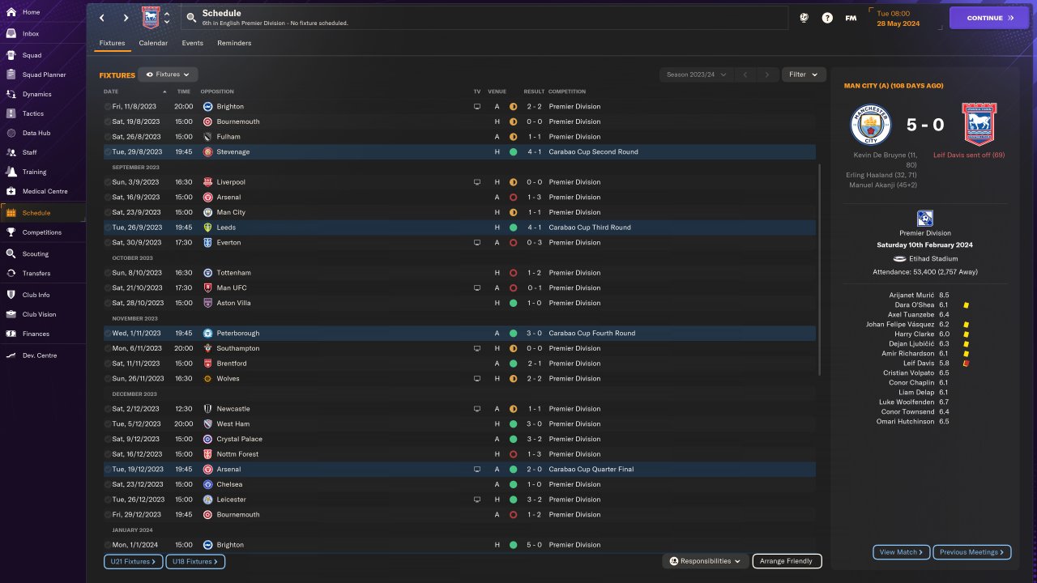Viewport: 1037px width, 583px height.
Task: Open Schedule in the sidebar
Action: click(x=42, y=213)
